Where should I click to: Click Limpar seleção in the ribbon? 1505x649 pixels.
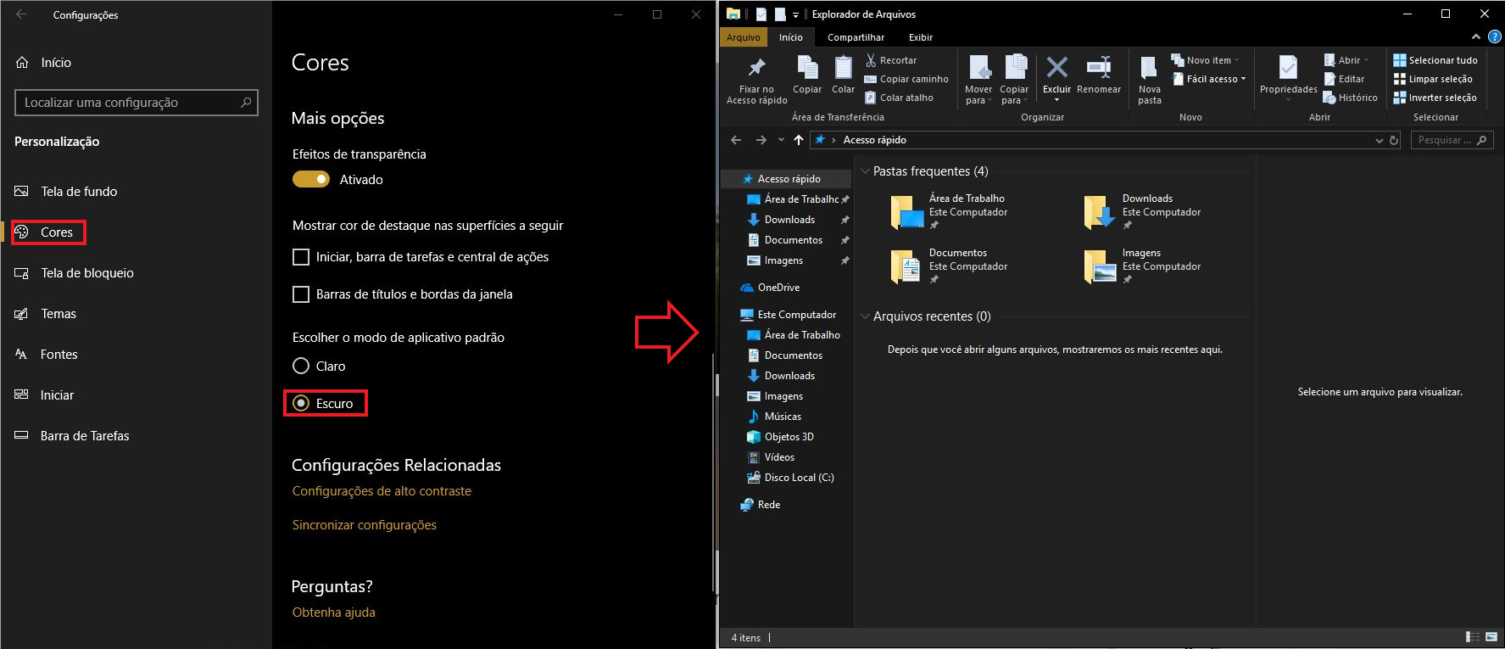click(x=1432, y=79)
